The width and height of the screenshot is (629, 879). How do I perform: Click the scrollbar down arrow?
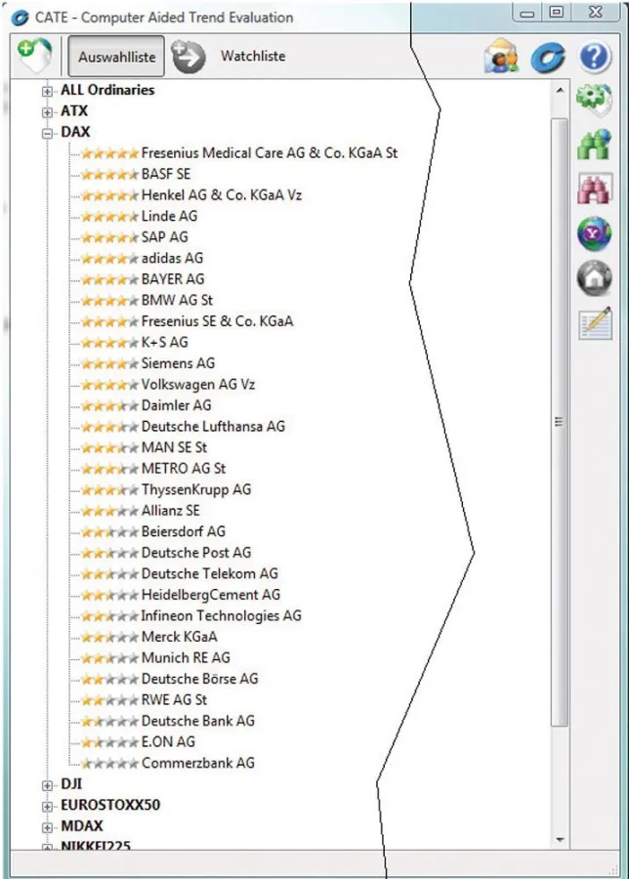559,839
